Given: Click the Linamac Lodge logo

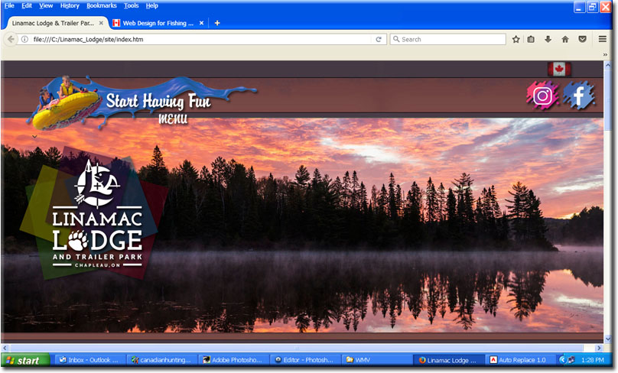Looking at the screenshot, I should (96, 215).
